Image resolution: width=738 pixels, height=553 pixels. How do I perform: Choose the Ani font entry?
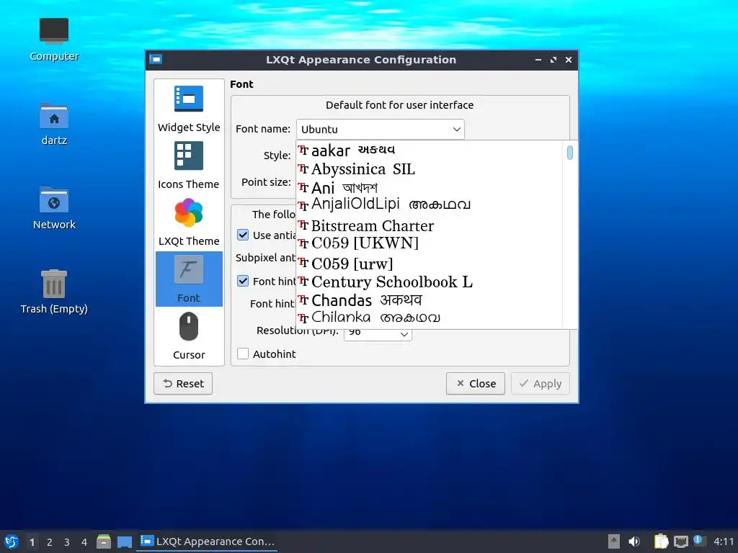point(430,188)
